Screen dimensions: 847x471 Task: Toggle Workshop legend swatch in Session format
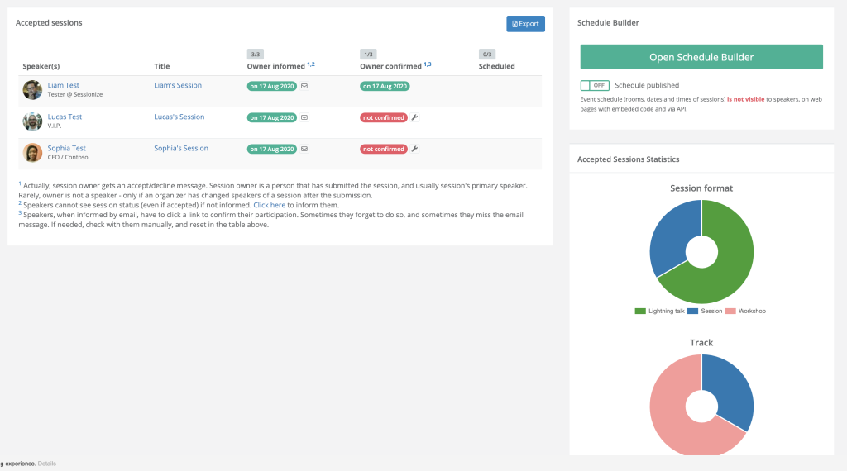click(730, 311)
